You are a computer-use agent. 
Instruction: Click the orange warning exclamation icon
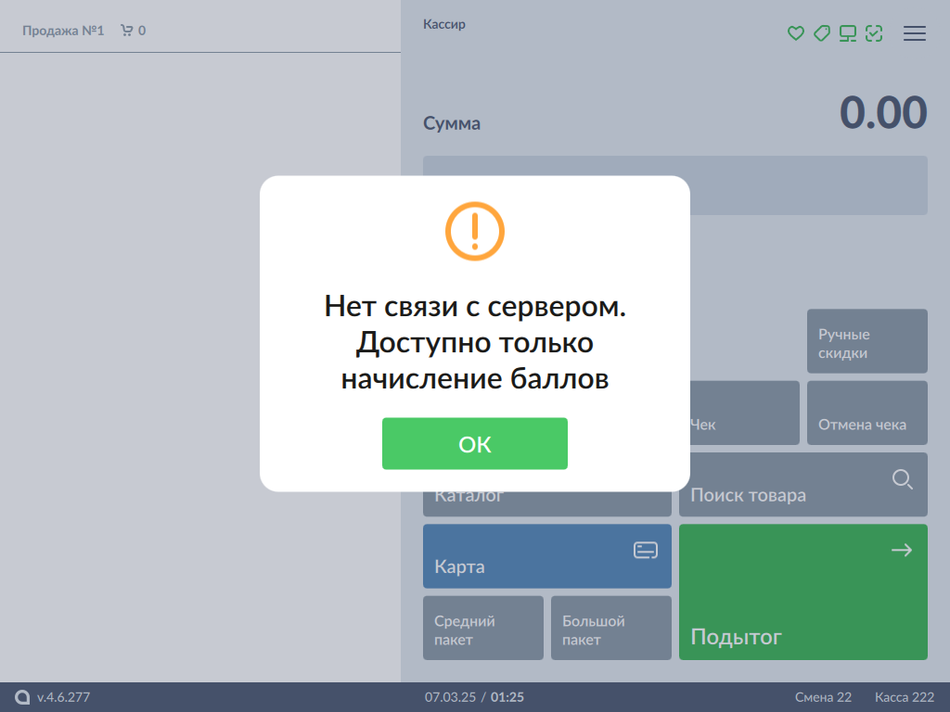click(x=474, y=231)
